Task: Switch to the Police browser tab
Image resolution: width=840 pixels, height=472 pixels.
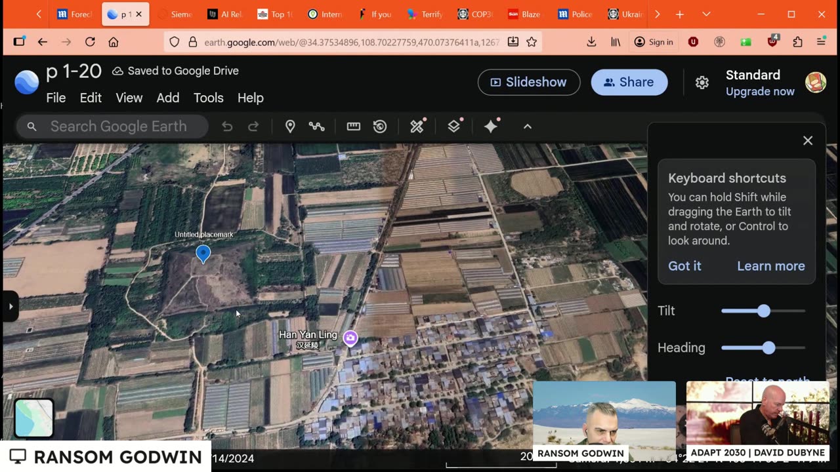Action: pos(576,14)
